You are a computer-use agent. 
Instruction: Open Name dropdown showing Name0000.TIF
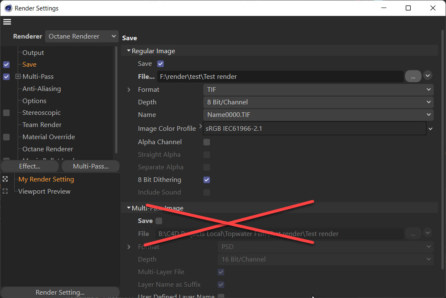pyautogui.click(x=318, y=115)
